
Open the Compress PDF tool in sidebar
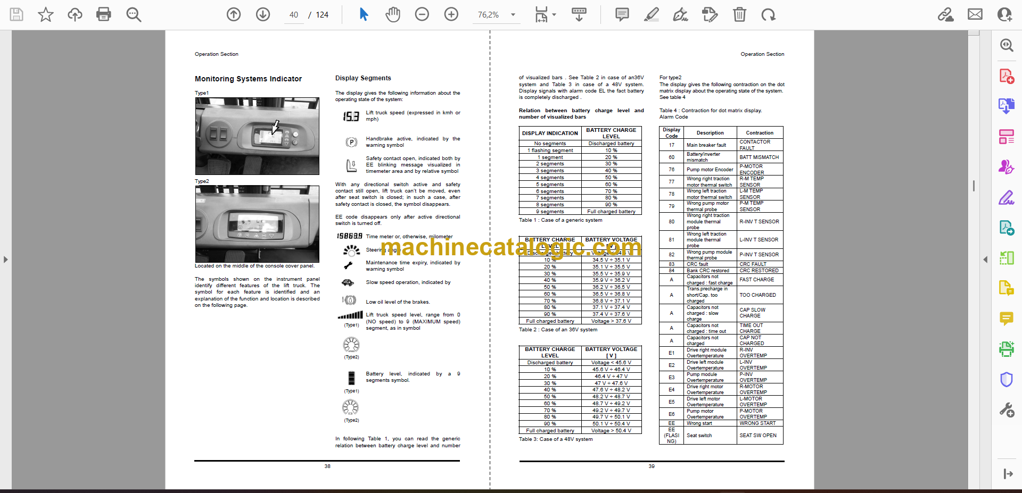tap(1006, 258)
